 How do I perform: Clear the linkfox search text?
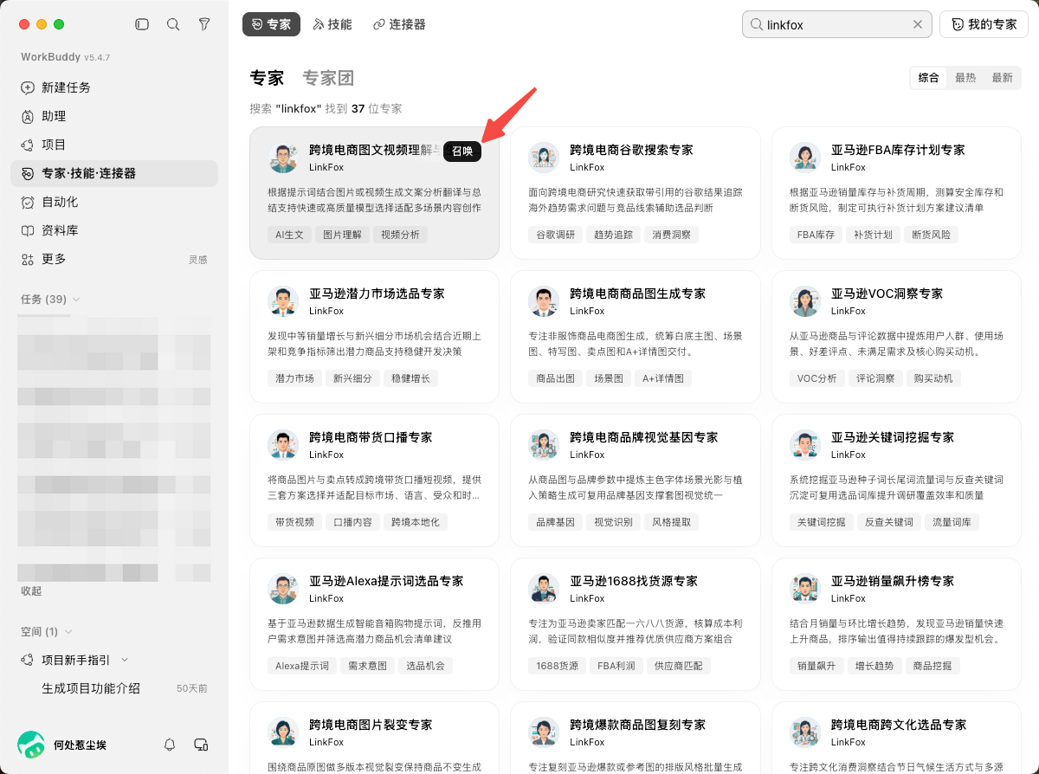point(918,24)
